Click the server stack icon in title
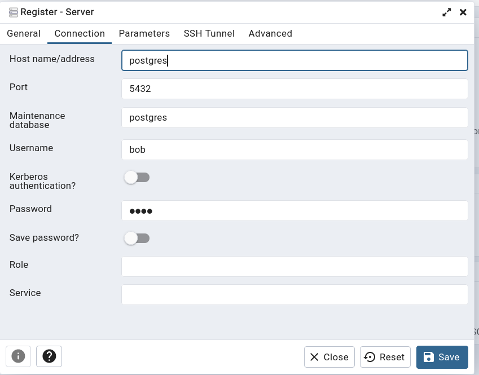This screenshot has height=375, width=479. coord(14,12)
